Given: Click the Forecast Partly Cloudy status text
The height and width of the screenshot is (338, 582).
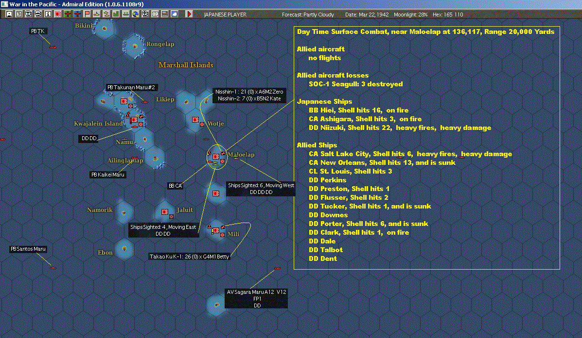Looking at the screenshot, I should point(308,15).
